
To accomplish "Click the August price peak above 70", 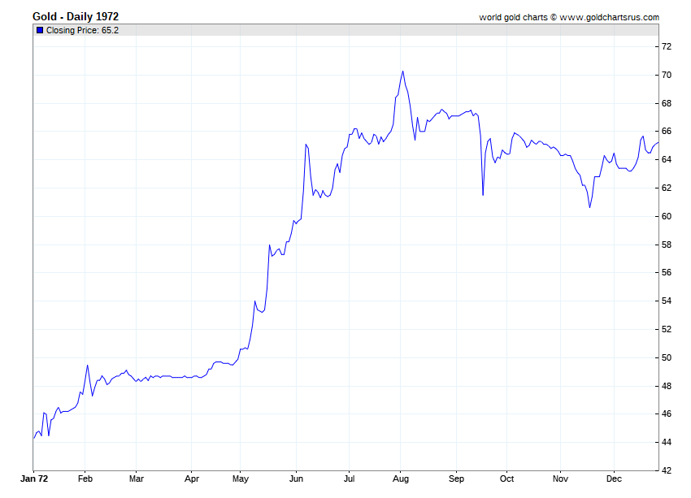I will [402, 71].
